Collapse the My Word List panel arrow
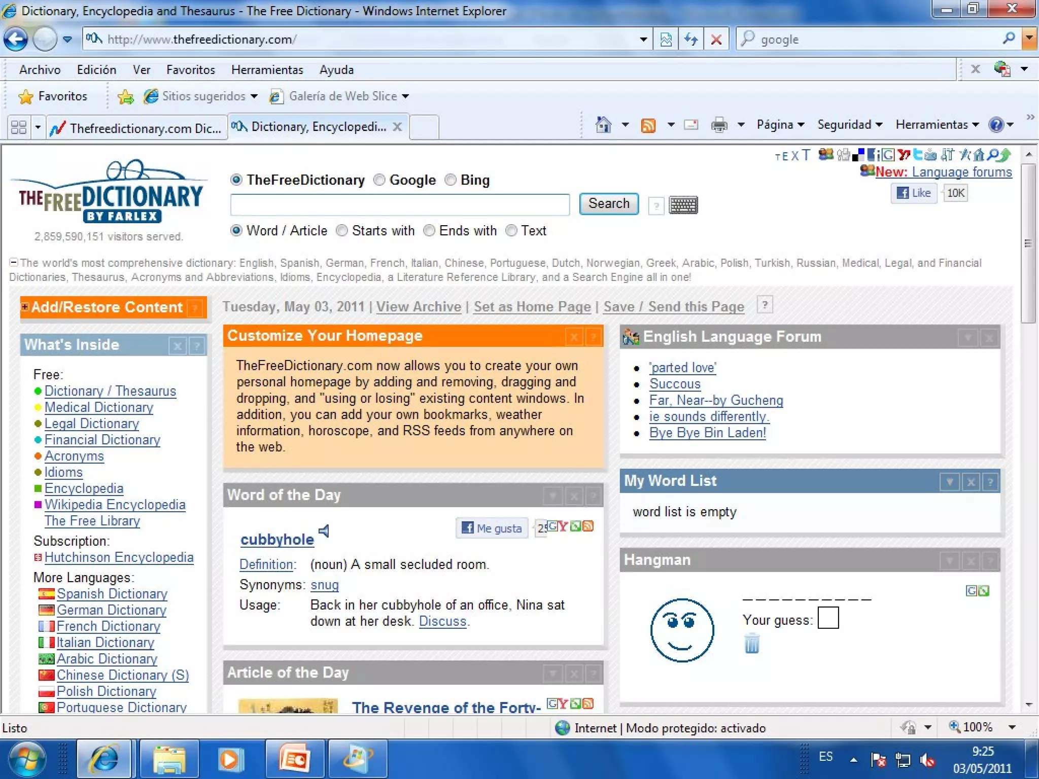 [x=949, y=481]
